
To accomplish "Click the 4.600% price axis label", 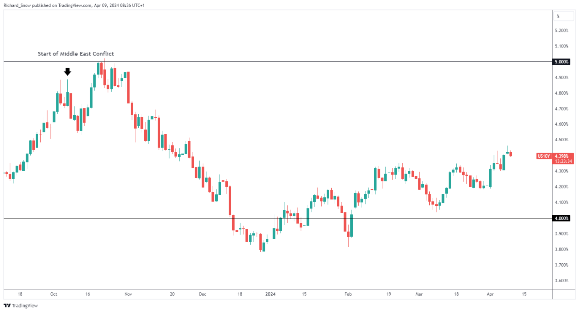I will point(562,124).
